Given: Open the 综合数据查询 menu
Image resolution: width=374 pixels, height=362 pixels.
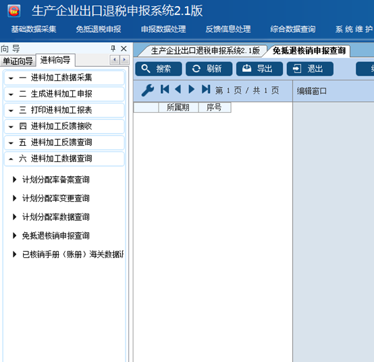Looking at the screenshot, I should pos(293,29).
